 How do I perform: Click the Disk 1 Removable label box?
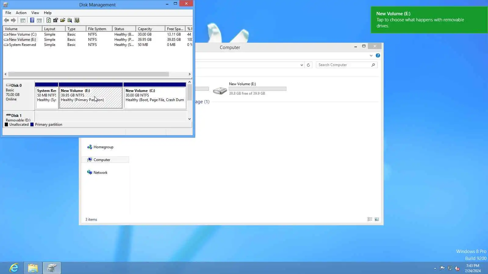[x=19, y=117]
